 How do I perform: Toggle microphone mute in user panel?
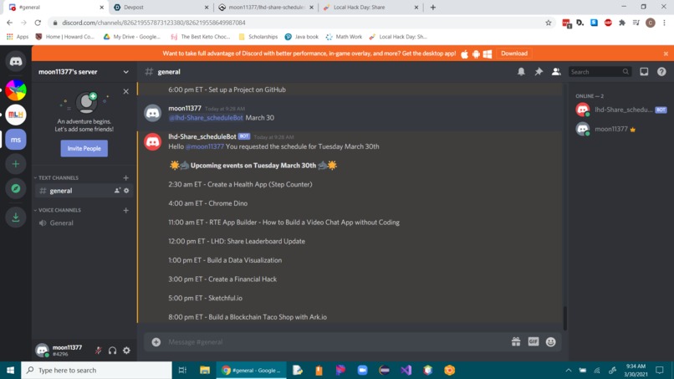(x=99, y=351)
